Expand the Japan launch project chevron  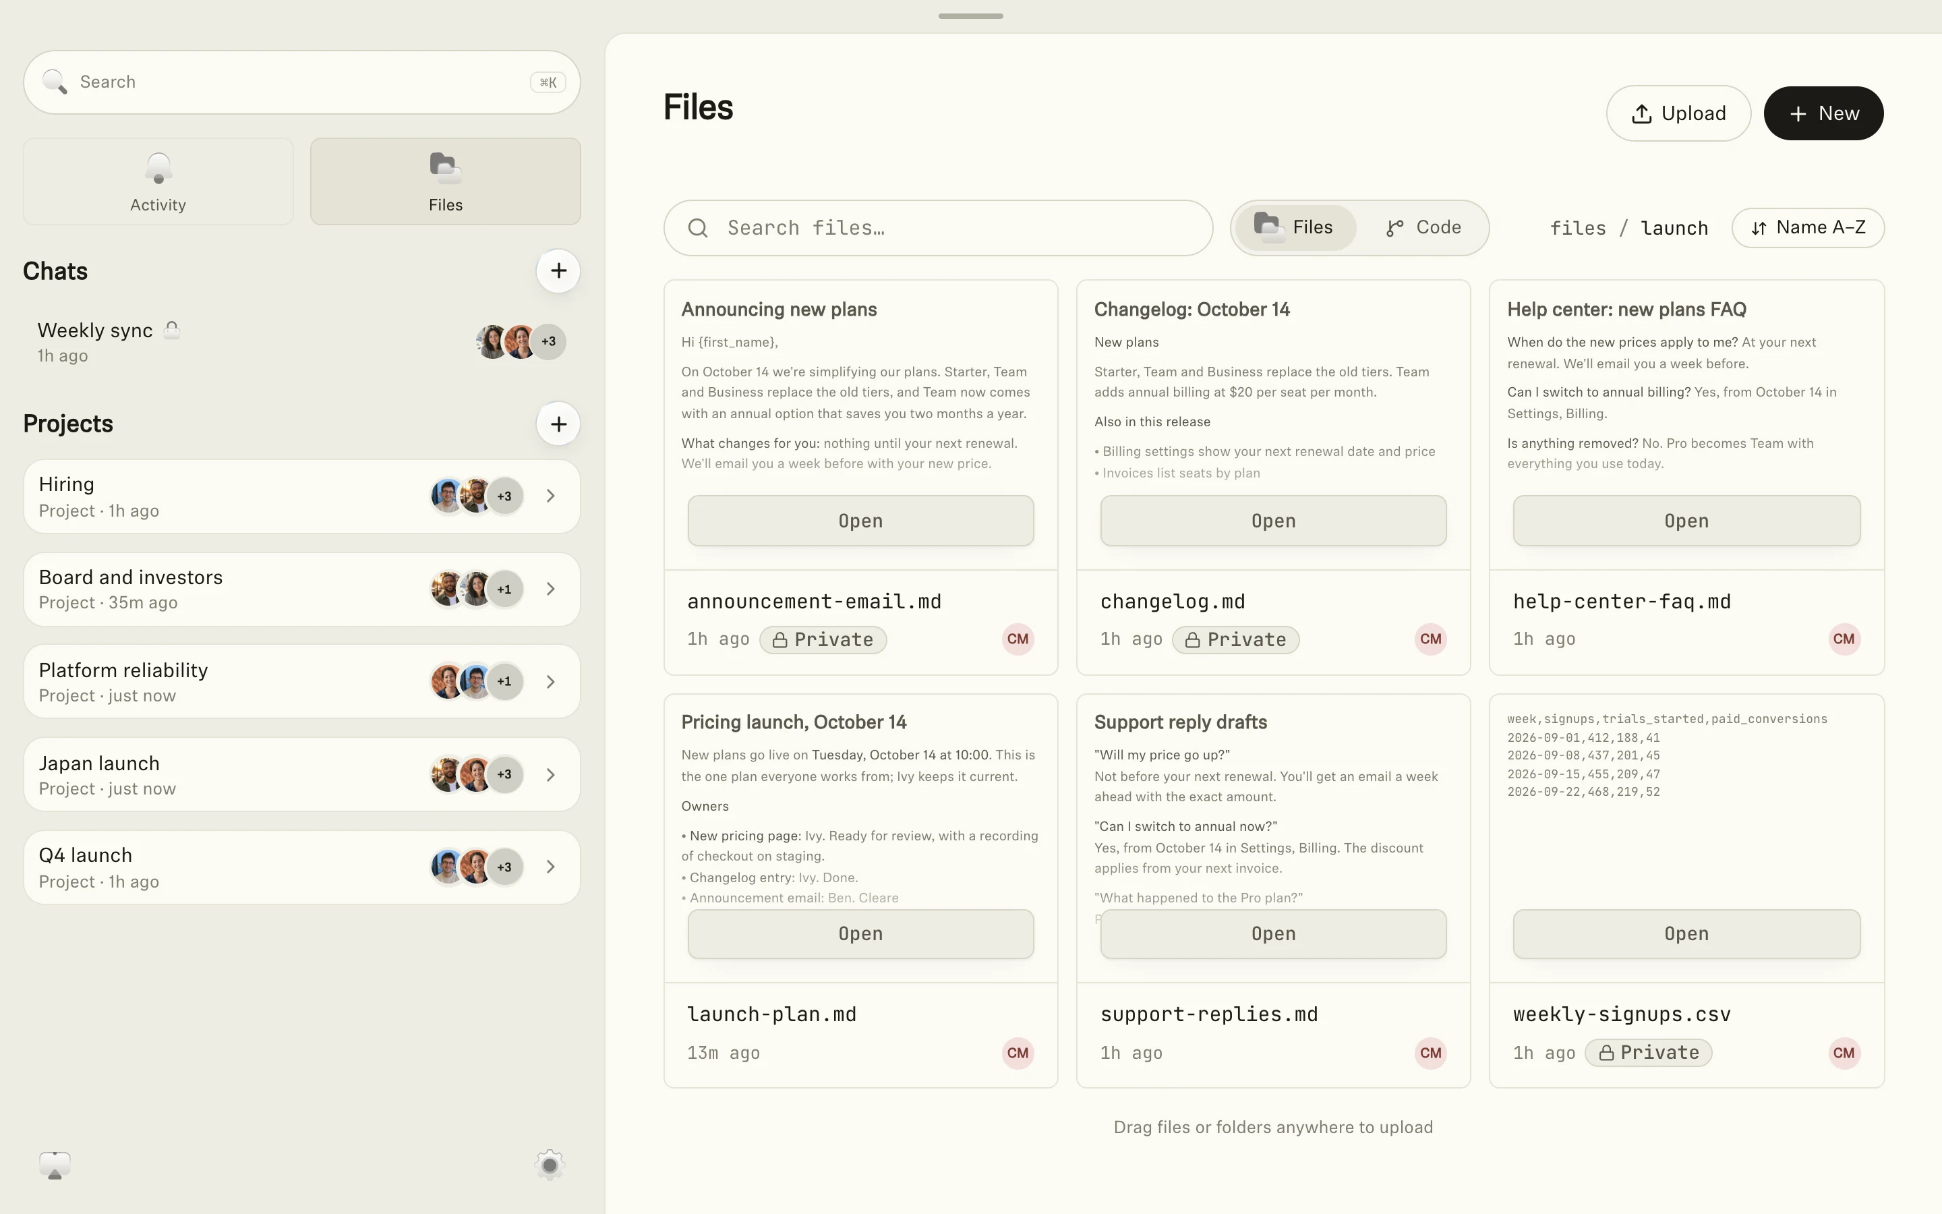coord(550,775)
